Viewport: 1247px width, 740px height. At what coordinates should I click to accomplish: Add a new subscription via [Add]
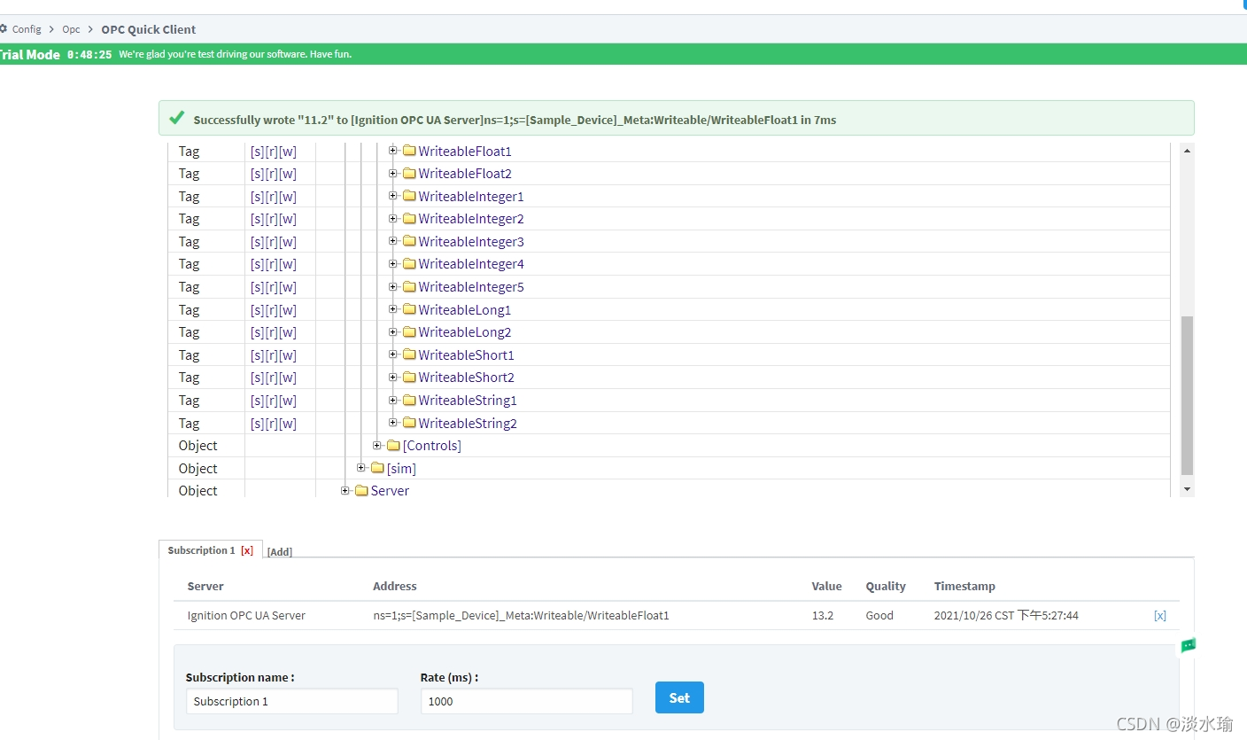280,552
